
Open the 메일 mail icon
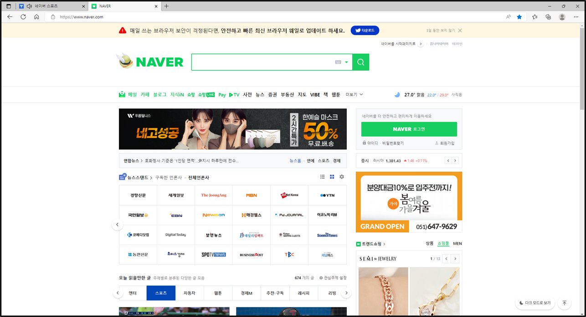click(122, 95)
